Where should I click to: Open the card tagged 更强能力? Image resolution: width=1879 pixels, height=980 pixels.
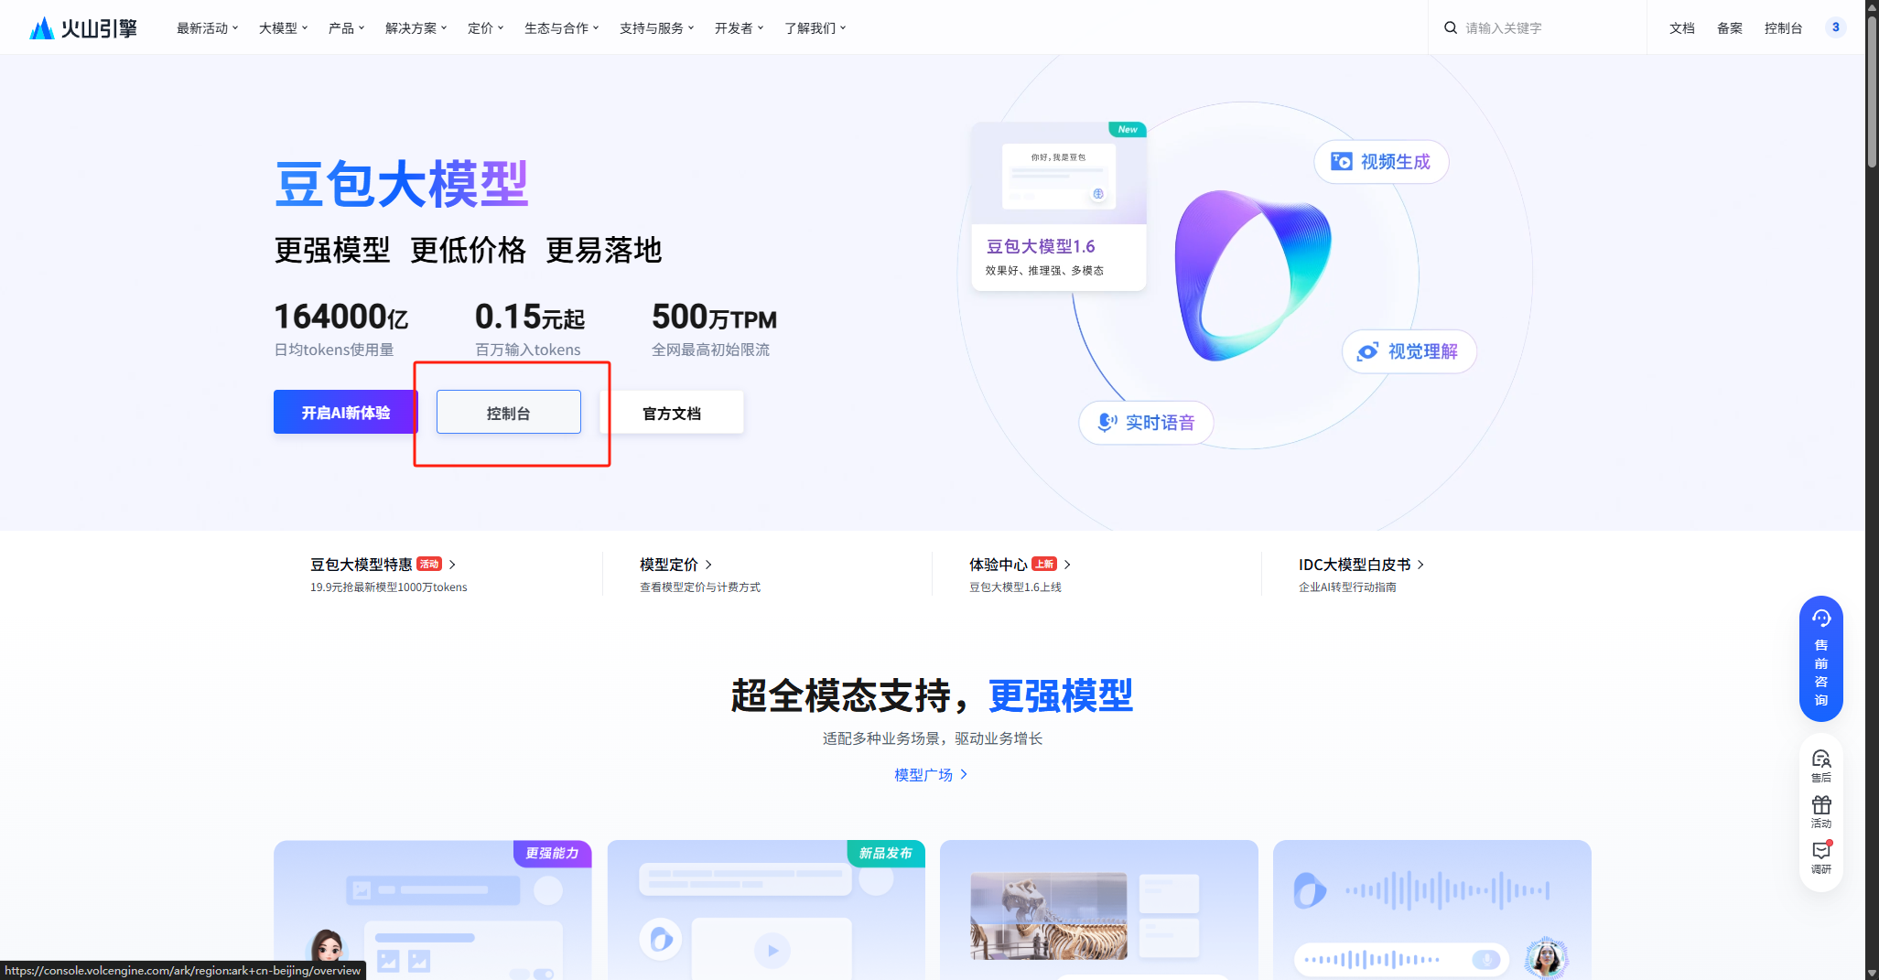pyautogui.click(x=433, y=910)
